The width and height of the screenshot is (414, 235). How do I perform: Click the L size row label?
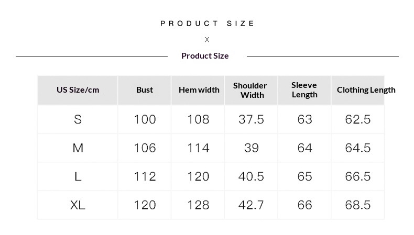78,176
